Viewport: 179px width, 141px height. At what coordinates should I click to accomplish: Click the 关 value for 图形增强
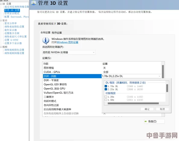click(x=105, y=68)
